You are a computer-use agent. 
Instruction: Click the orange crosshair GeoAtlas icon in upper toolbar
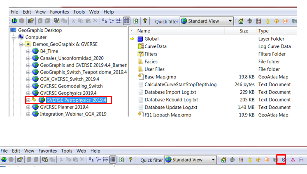tap(277, 21)
